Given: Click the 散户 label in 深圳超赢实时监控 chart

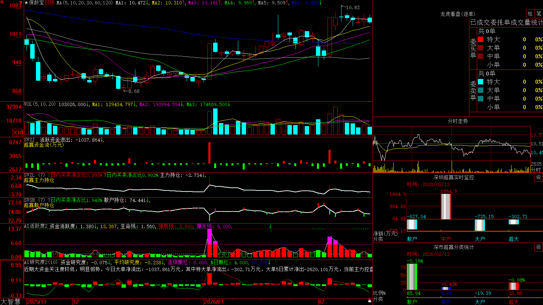Looking at the screenshot, I should (412, 239).
